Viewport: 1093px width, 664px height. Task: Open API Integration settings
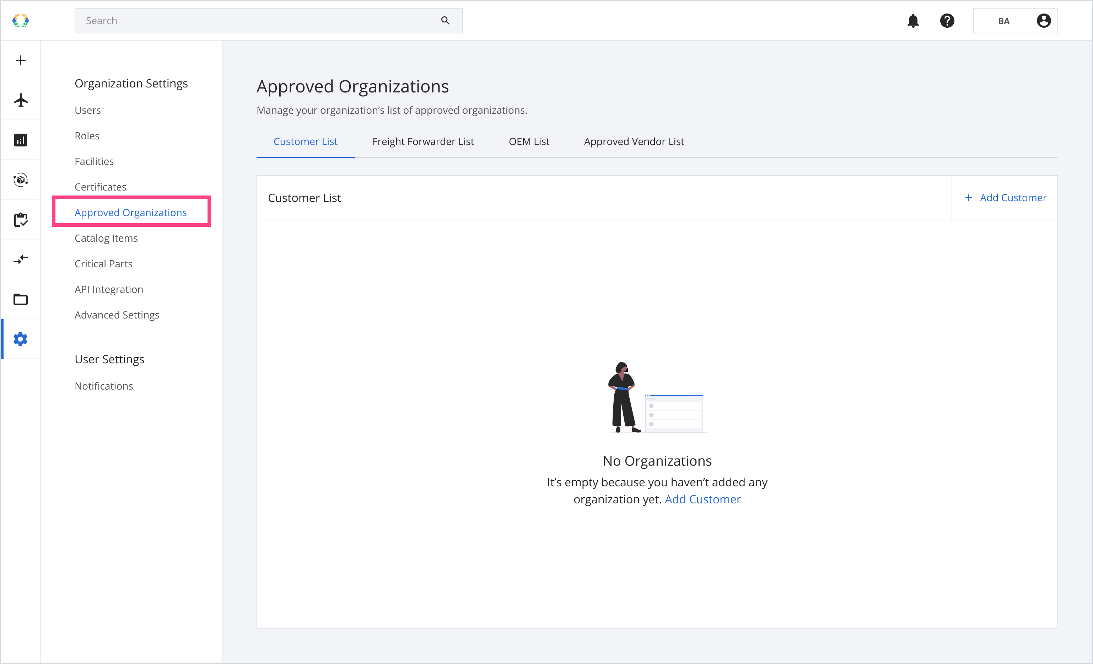109,289
